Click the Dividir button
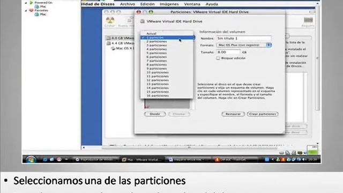Viewport: 343px width, 193px height. click(155, 114)
